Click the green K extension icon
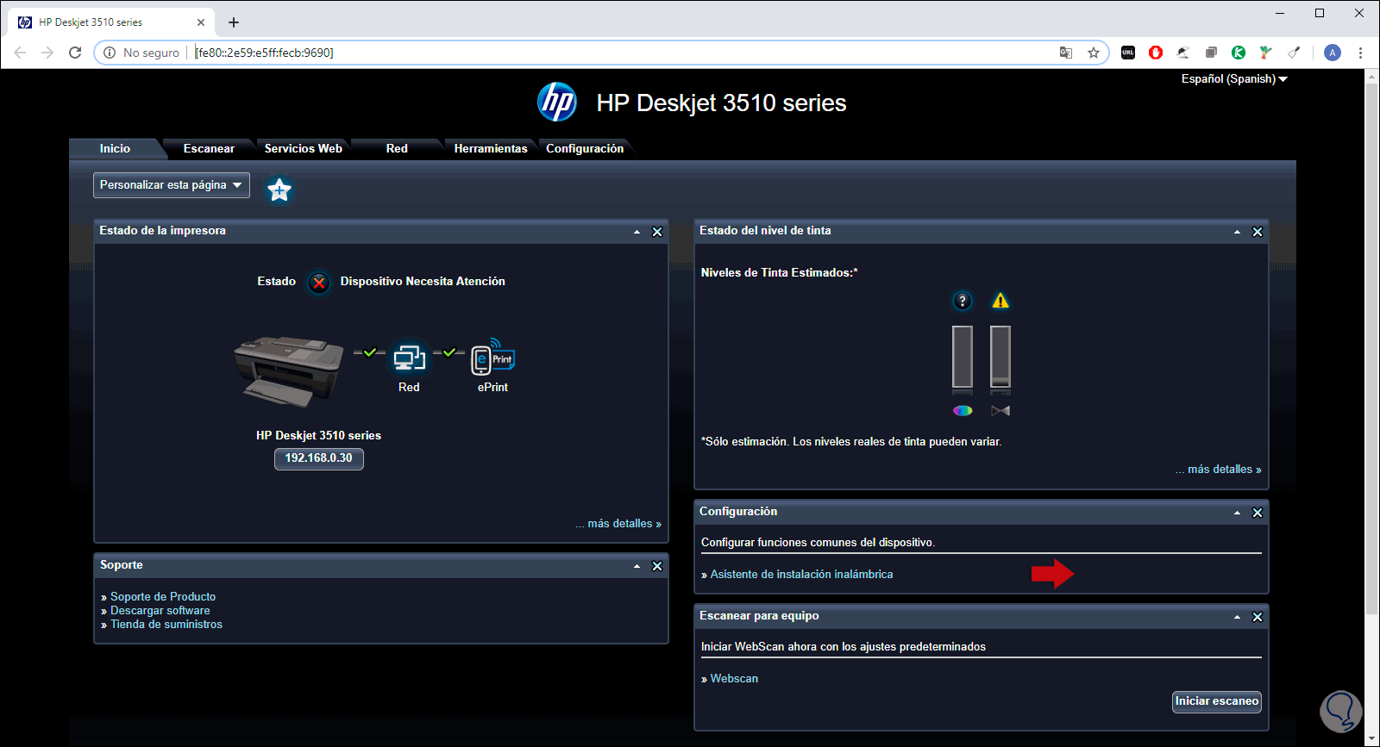This screenshot has height=747, width=1380. [x=1239, y=53]
